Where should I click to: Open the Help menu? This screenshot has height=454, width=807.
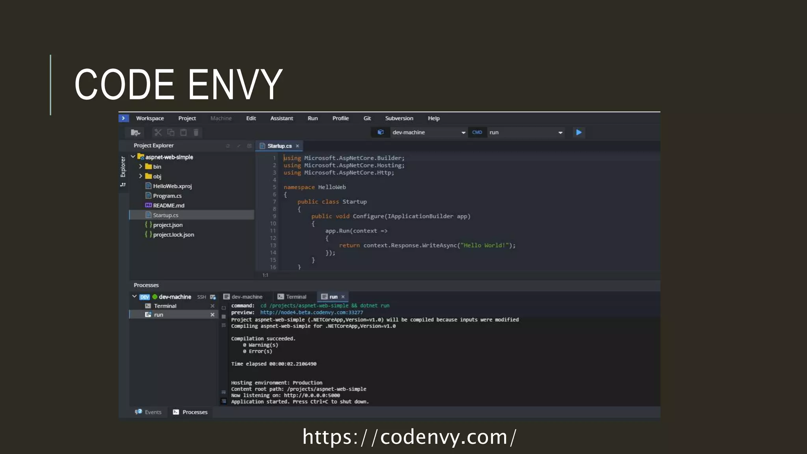click(433, 118)
